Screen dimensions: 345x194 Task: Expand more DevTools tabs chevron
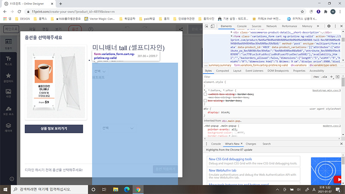point(317,26)
